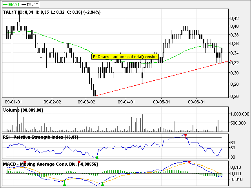The height and width of the screenshot is (188, 251).
Task: Click the EMA1 legend entry
Action: [x=11, y=4]
